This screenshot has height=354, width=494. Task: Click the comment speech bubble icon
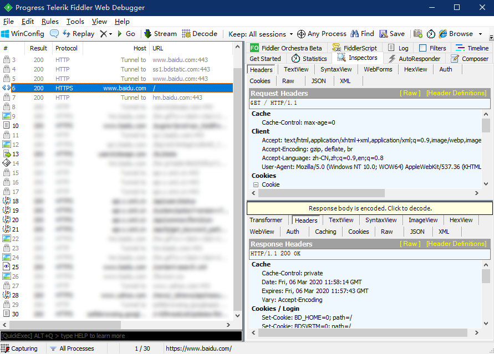click(54, 34)
